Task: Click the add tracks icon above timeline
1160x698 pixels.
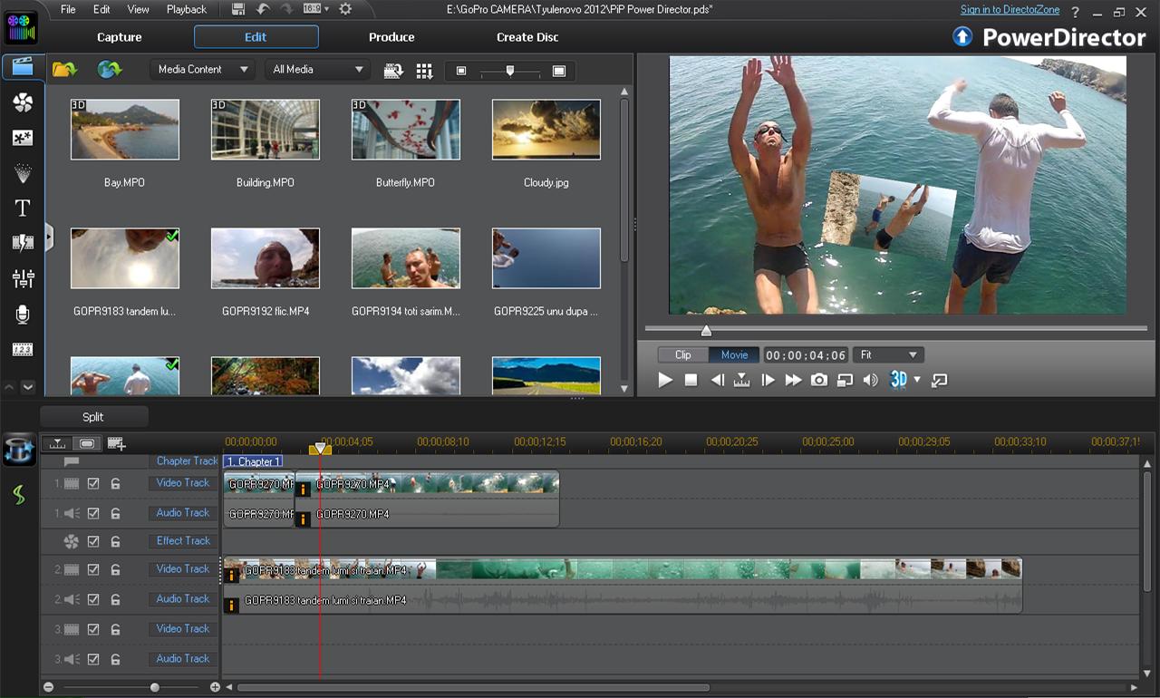Action: tap(116, 443)
